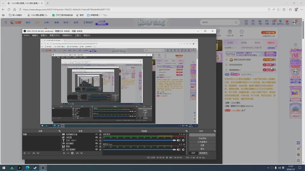Toggle visibility of text (GDI+) source
305x171 pixels.
tap(96, 140)
